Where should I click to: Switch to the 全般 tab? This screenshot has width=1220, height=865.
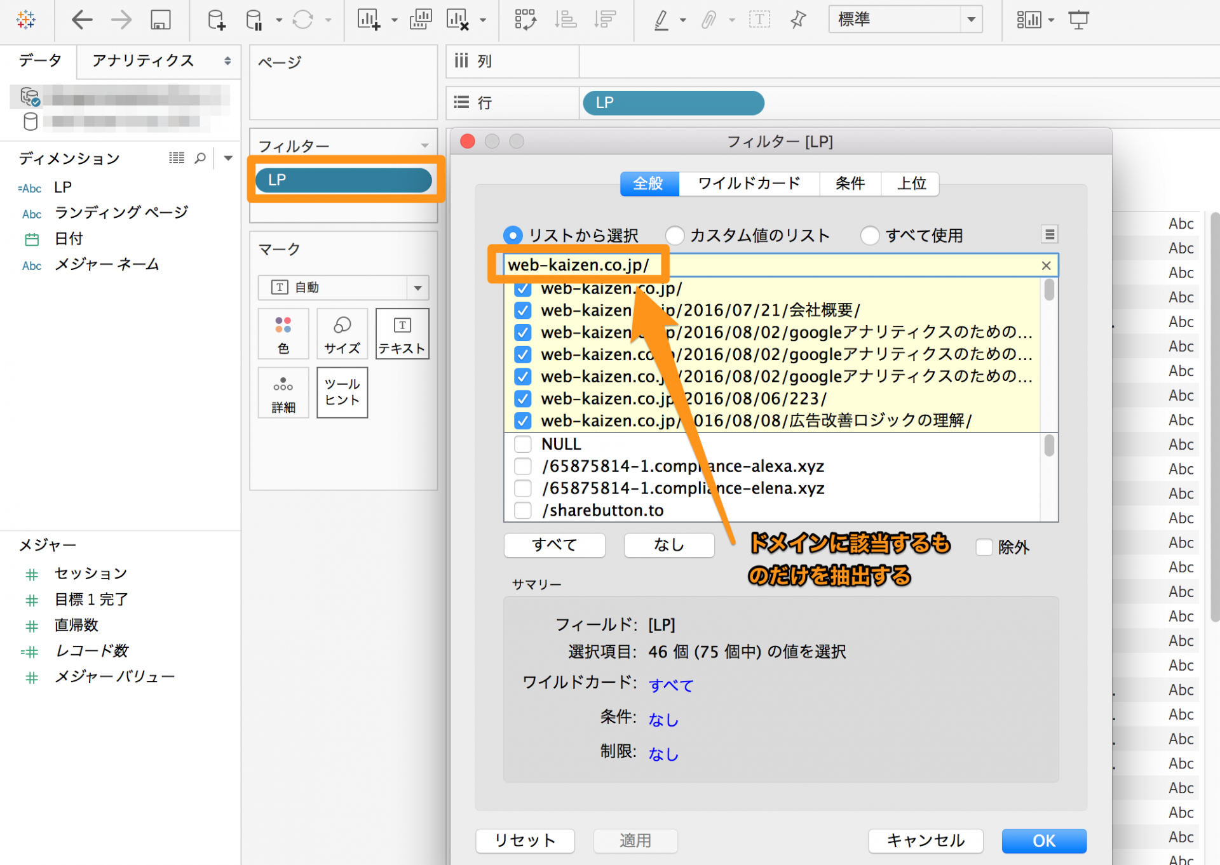click(x=649, y=184)
